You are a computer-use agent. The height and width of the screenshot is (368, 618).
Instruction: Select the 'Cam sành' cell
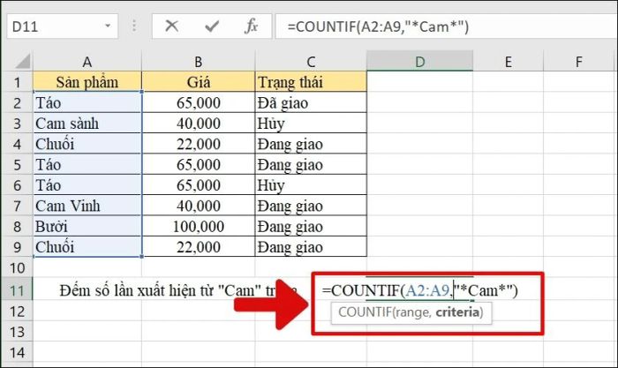click(x=87, y=124)
